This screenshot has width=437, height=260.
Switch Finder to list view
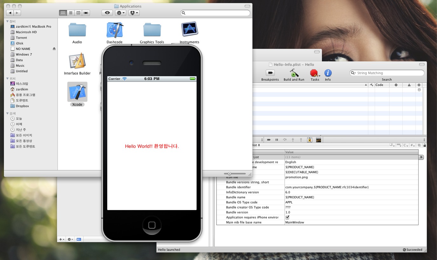[71, 13]
